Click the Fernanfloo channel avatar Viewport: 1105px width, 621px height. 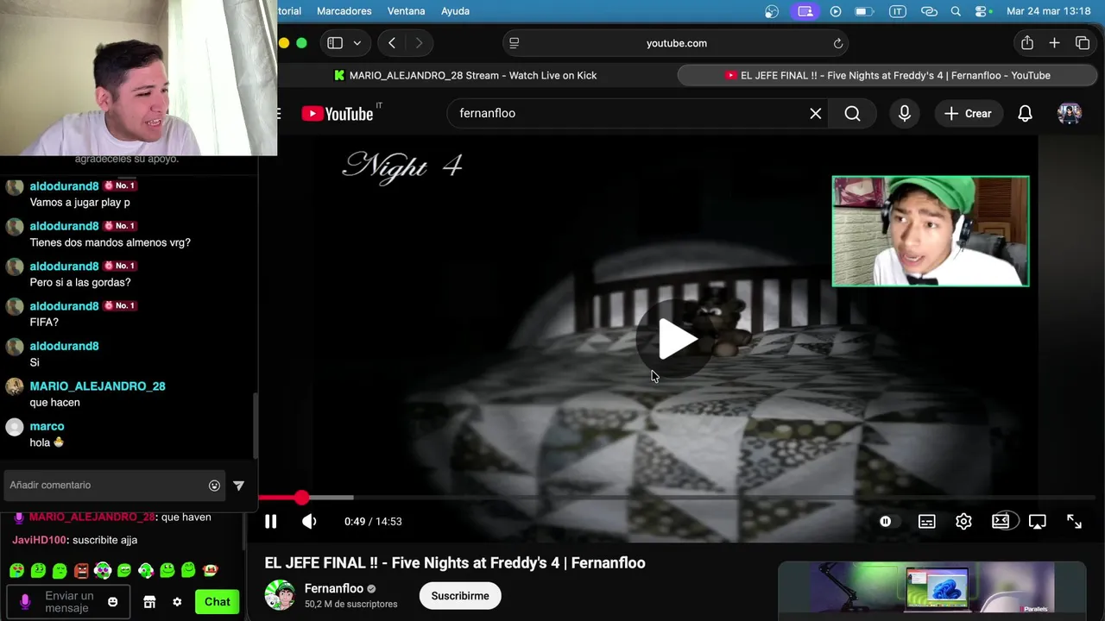[x=280, y=595]
